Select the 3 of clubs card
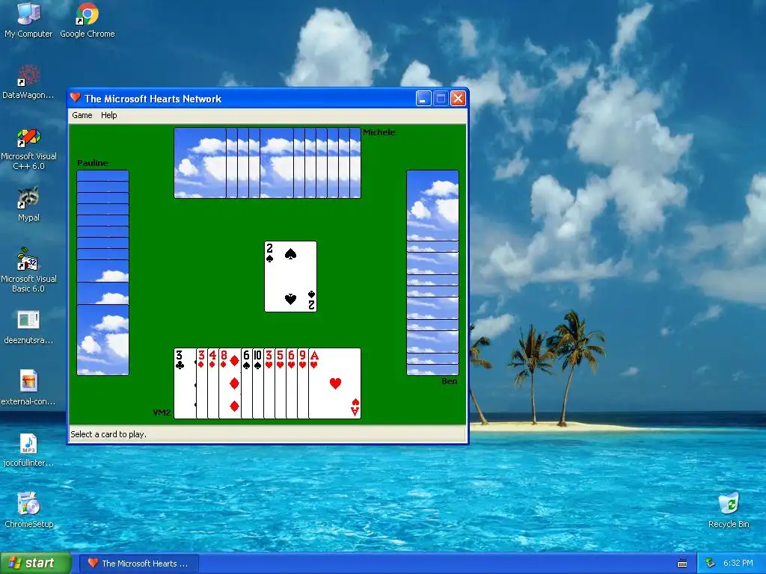The width and height of the screenshot is (766, 574). 185,383
